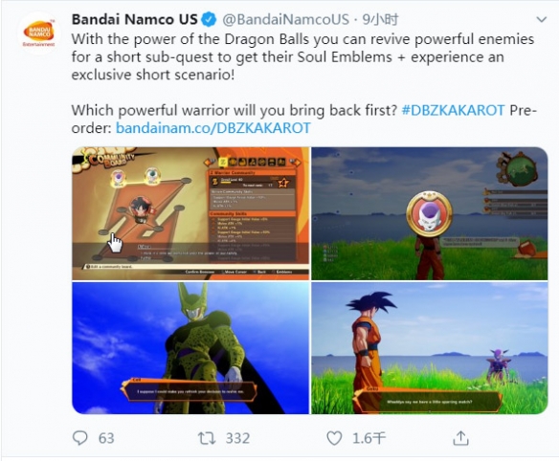View the Frieza soul emblem screenshot
The image size is (559, 461).
click(429, 213)
